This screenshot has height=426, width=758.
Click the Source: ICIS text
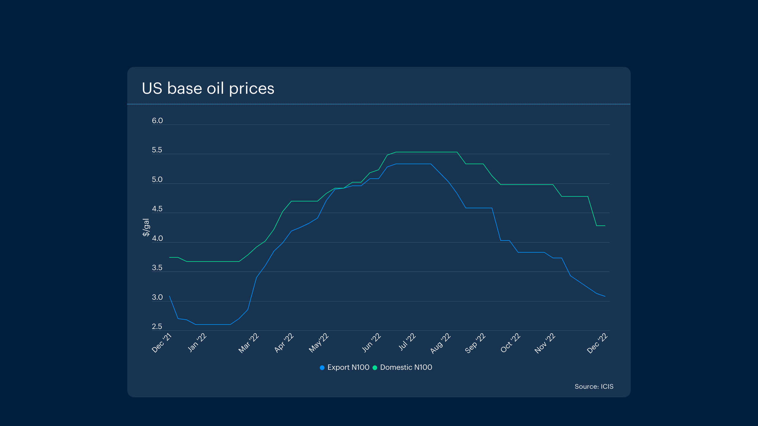pos(594,387)
